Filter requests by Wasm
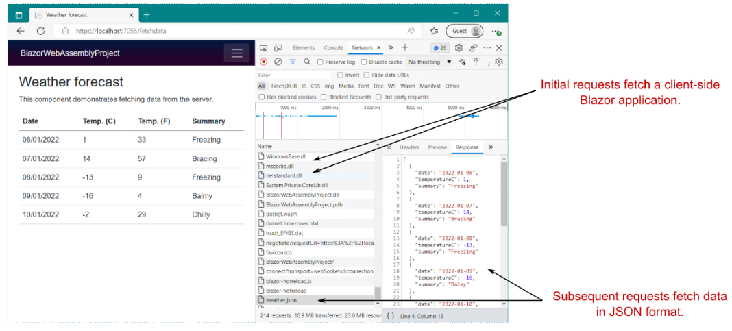732x331 pixels. coord(408,86)
